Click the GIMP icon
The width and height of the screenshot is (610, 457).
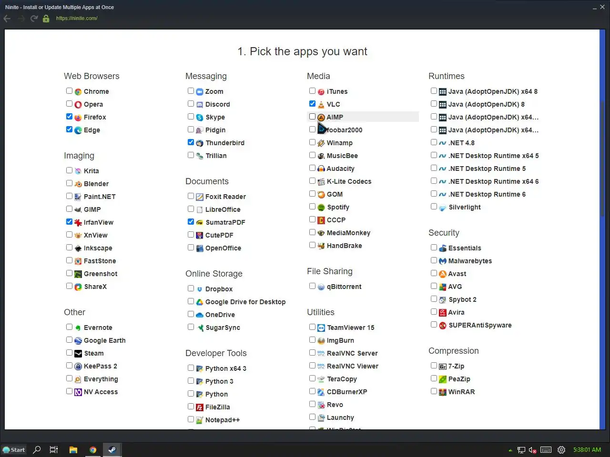[x=78, y=210]
